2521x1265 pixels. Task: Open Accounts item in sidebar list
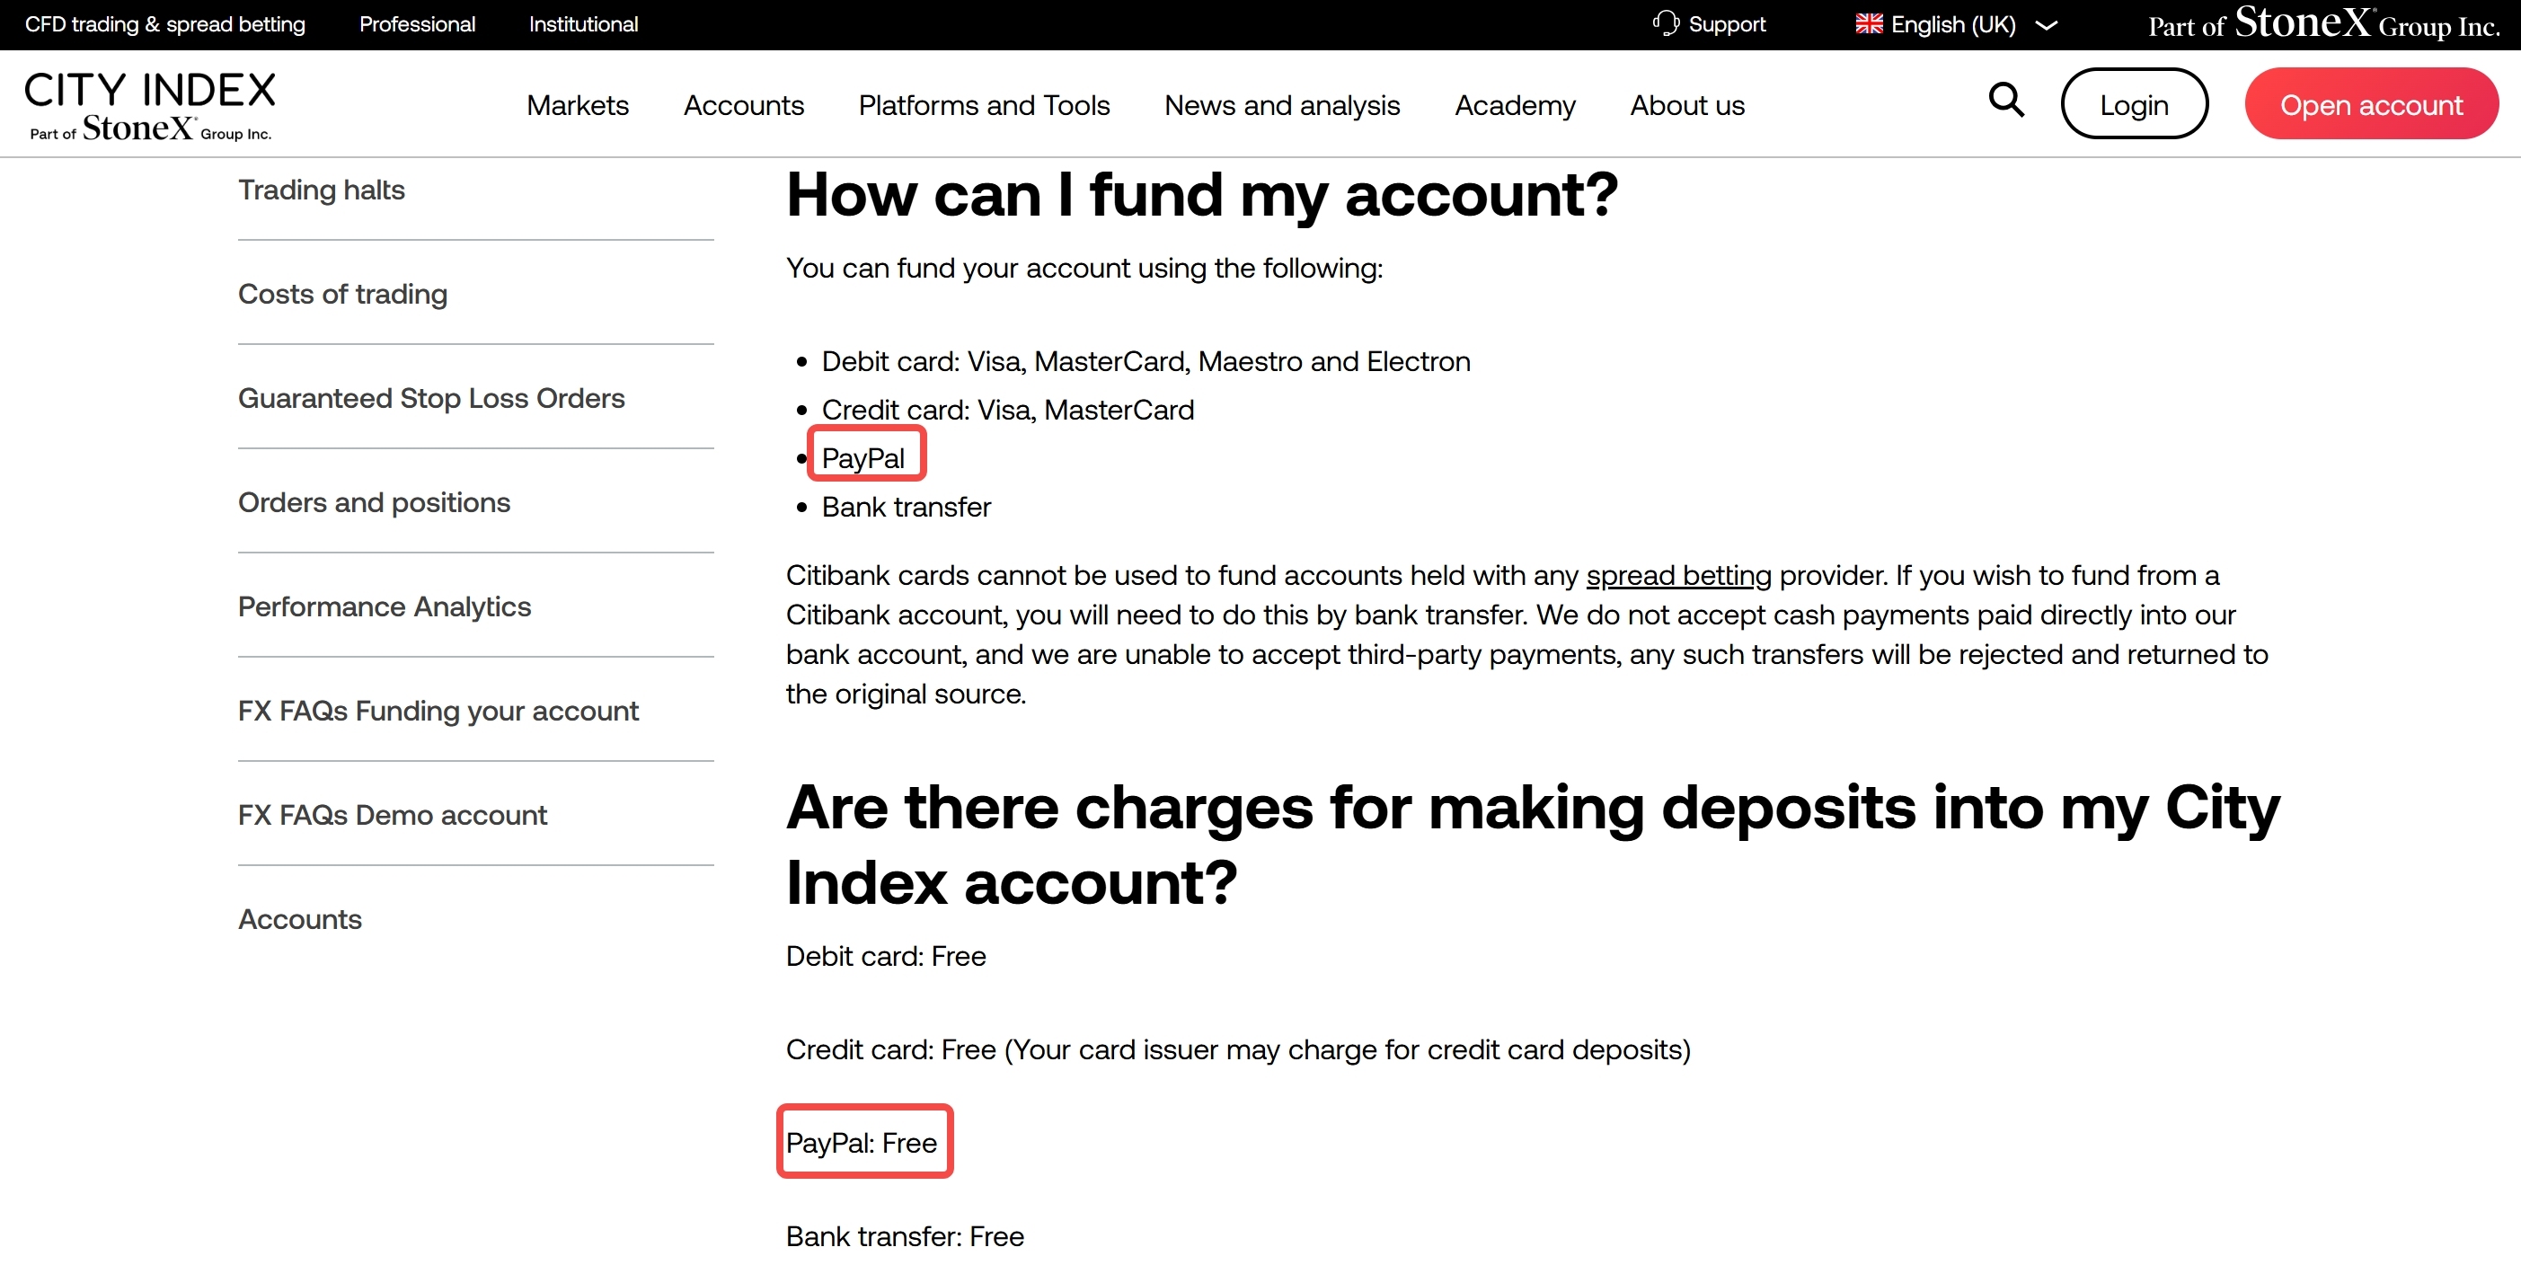tap(299, 920)
